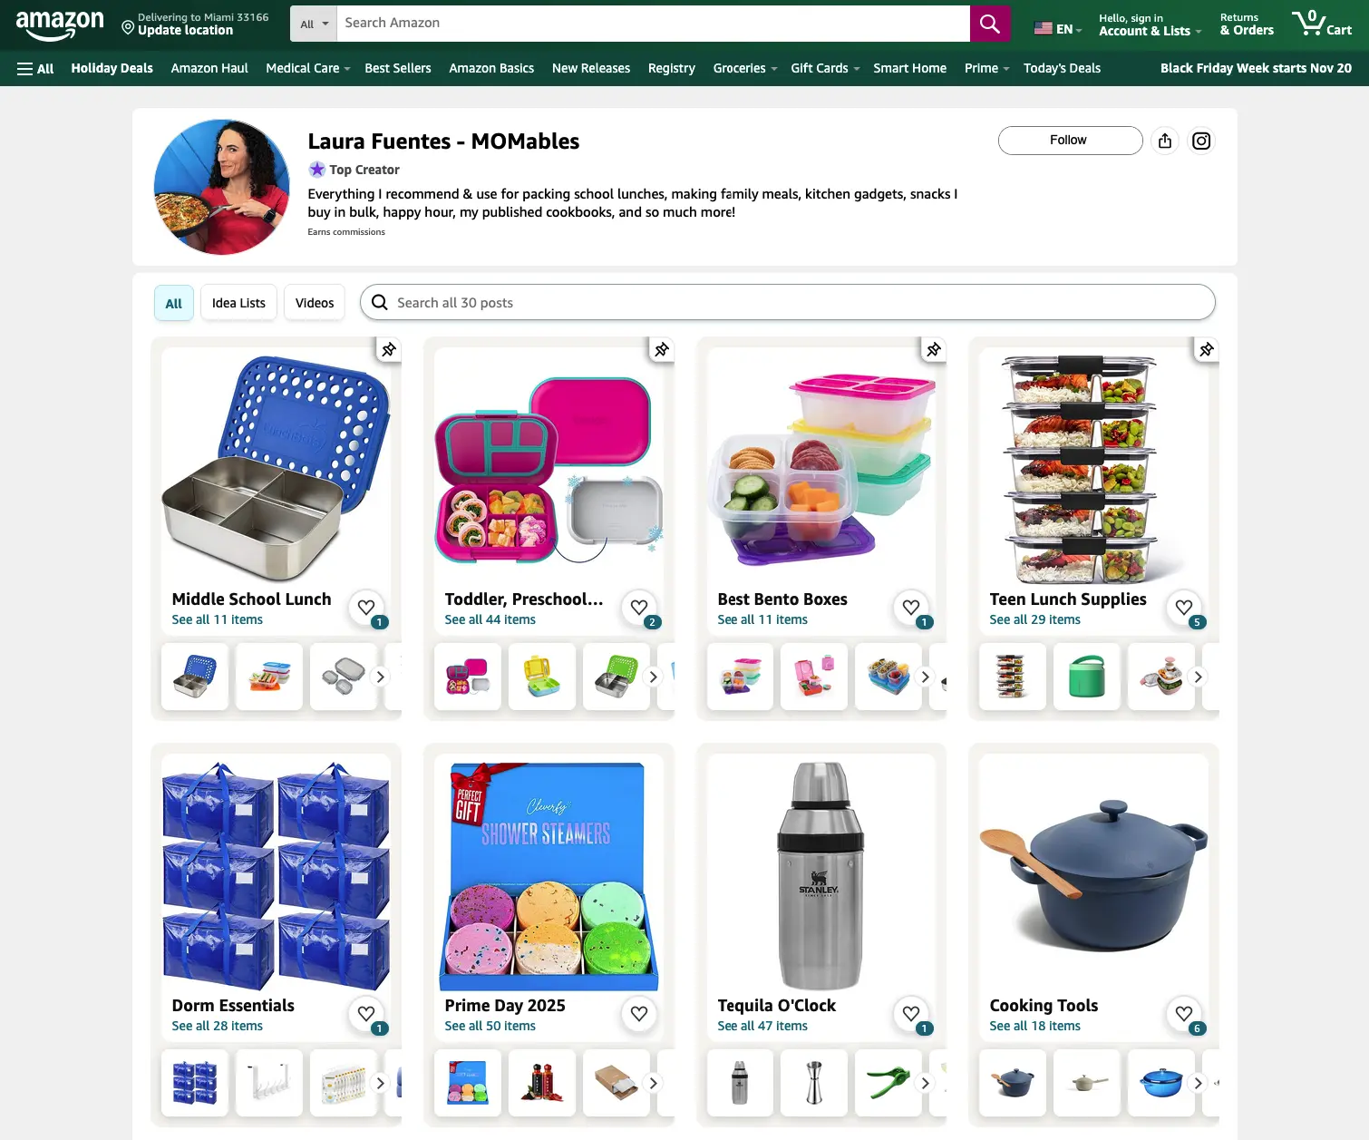
Task: Open the Stanley shaker Tequila O'Clock image
Action: click(820, 875)
